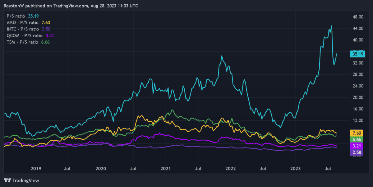
Task: Click the green 6.66 price tag
Action: 356,139
